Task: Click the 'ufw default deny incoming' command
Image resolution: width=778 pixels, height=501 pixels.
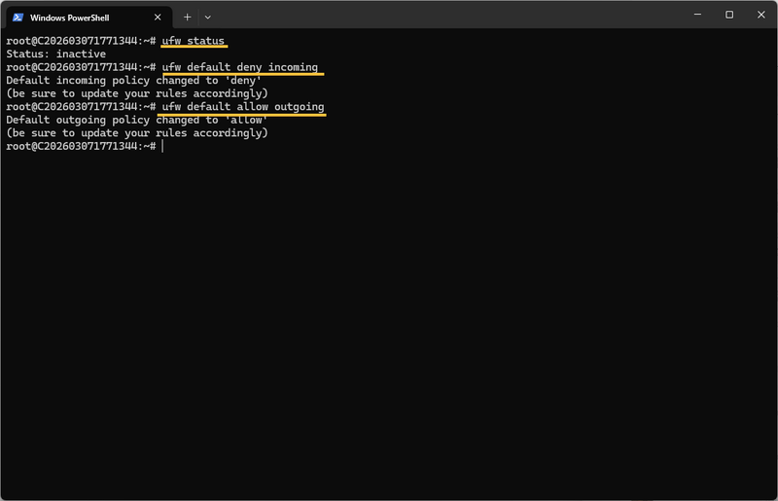Action: [240, 67]
